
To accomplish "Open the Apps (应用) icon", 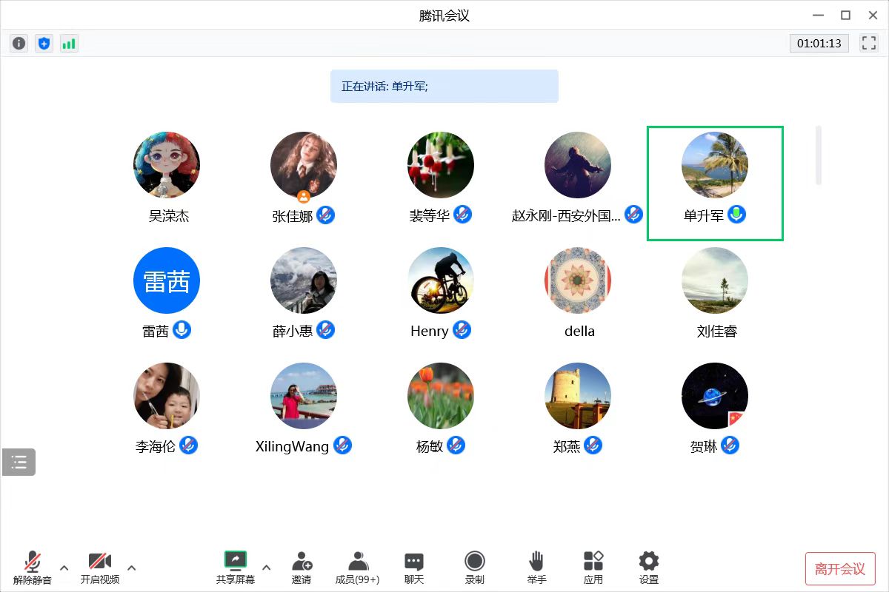I will pyautogui.click(x=593, y=568).
